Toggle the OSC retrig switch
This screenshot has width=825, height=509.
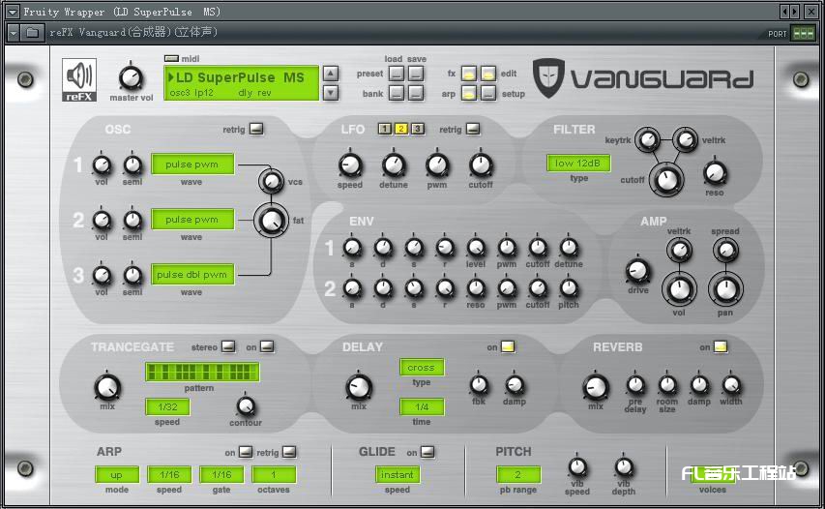[x=256, y=129]
